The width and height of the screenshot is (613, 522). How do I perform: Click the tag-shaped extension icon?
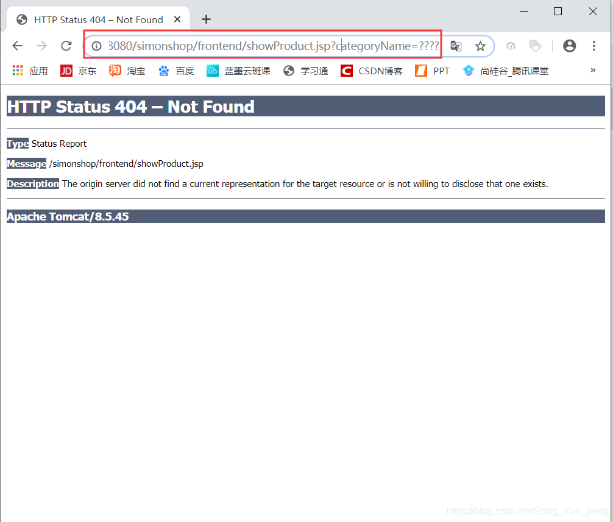pos(535,46)
